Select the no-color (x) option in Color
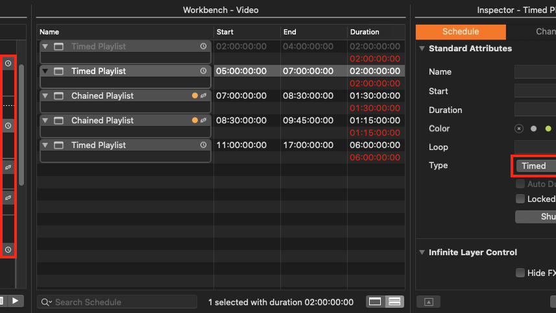556x313 pixels. pos(519,129)
